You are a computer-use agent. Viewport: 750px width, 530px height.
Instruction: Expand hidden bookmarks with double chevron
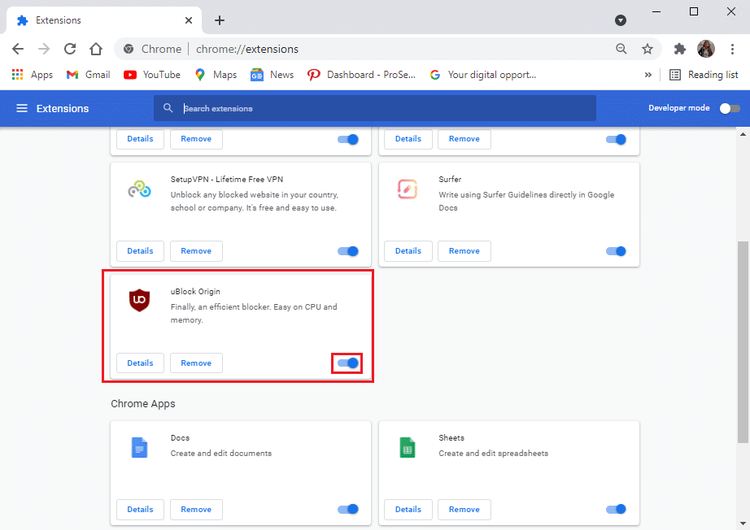(x=648, y=75)
